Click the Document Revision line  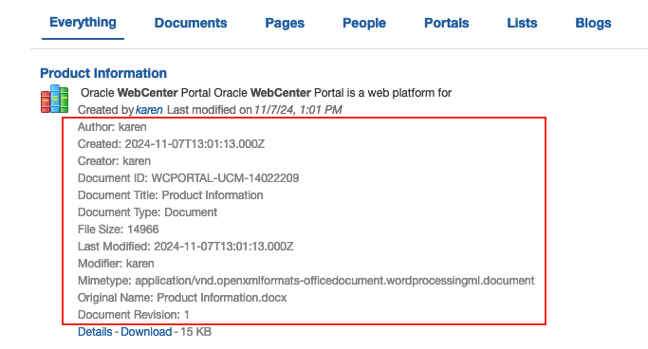(134, 315)
